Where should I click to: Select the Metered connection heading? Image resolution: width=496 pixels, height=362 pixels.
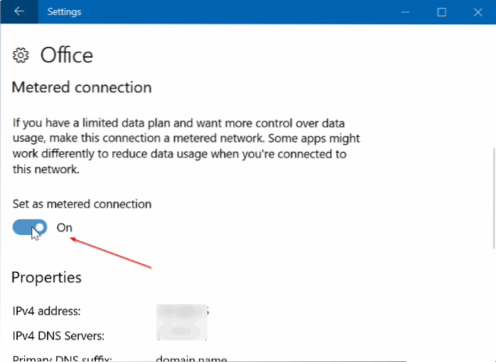[x=82, y=87]
